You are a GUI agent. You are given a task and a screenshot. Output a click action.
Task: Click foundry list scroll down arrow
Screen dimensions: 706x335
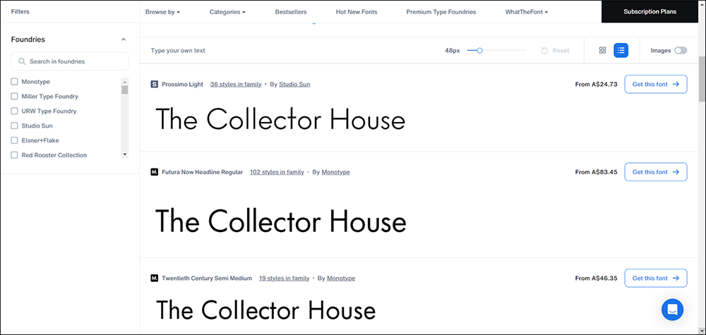coord(125,154)
